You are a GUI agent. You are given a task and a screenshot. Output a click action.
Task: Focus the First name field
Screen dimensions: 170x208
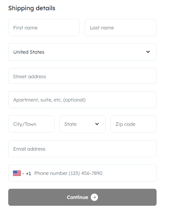(44, 27)
